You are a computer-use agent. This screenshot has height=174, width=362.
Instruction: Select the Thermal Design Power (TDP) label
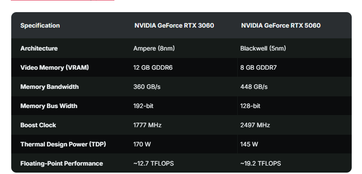click(63, 145)
